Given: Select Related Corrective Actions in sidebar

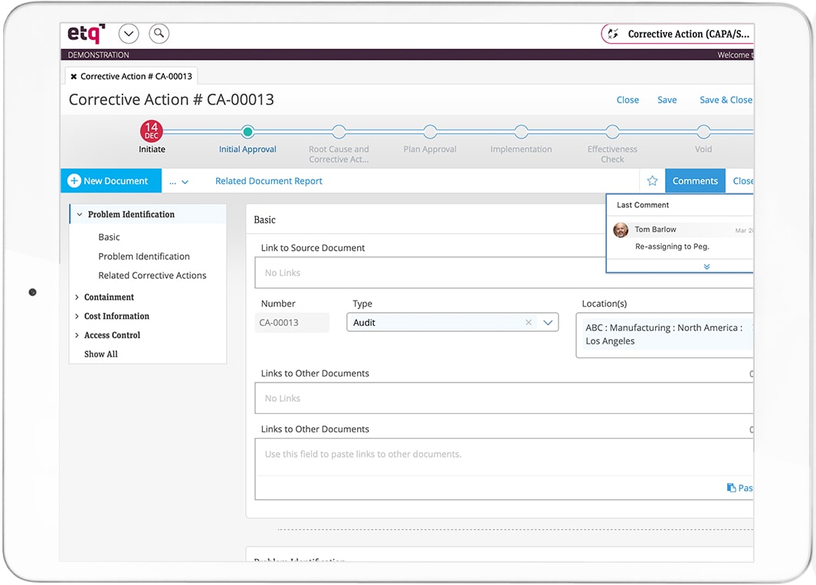Looking at the screenshot, I should 152,275.
